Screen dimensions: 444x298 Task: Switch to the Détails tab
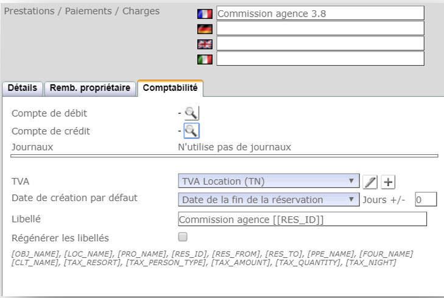[x=23, y=88]
